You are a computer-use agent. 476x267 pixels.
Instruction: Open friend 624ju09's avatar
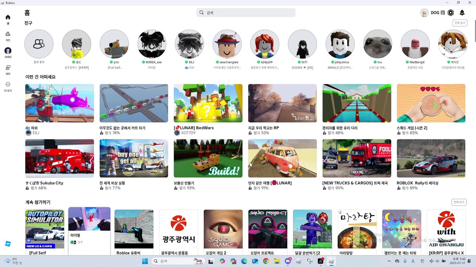[x=265, y=44]
